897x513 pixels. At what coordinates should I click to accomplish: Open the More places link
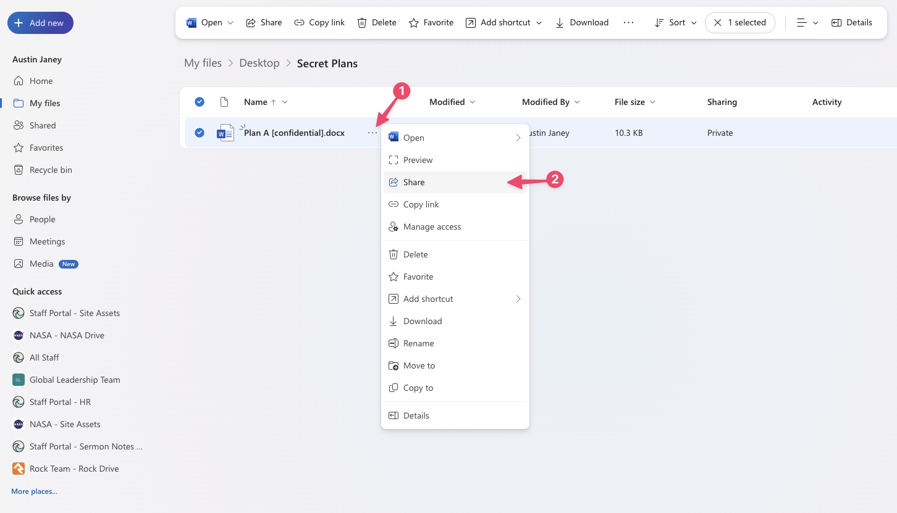coord(34,491)
